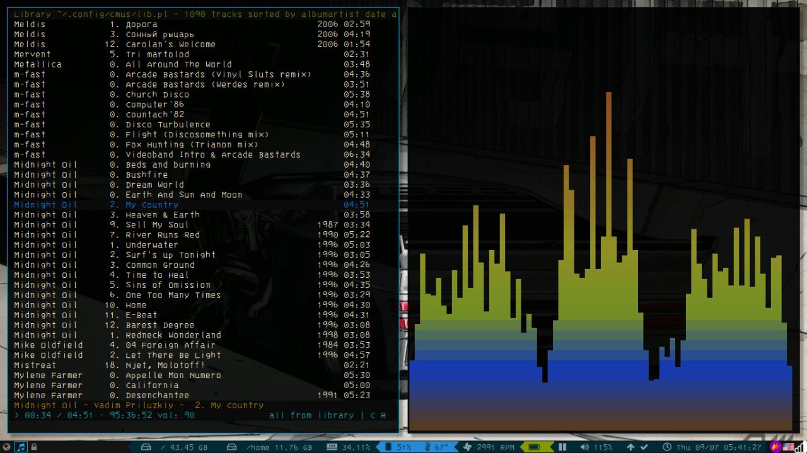Click the lock icon in the taskbar

(33, 447)
